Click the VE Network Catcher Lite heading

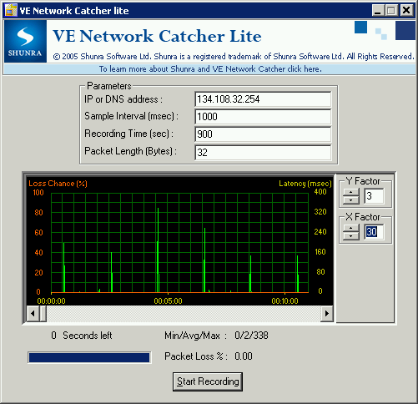157,36
